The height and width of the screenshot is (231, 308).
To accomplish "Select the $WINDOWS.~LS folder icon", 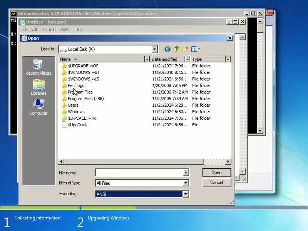I will (64, 79).
